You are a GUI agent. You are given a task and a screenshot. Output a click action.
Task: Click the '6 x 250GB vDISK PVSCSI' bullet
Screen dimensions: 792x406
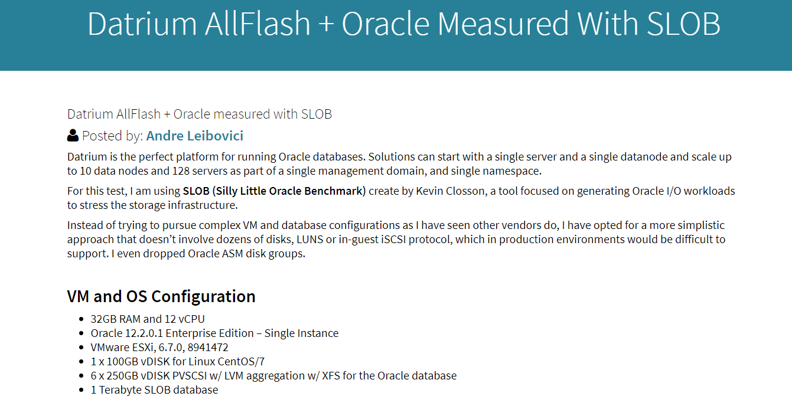[x=273, y=375]
